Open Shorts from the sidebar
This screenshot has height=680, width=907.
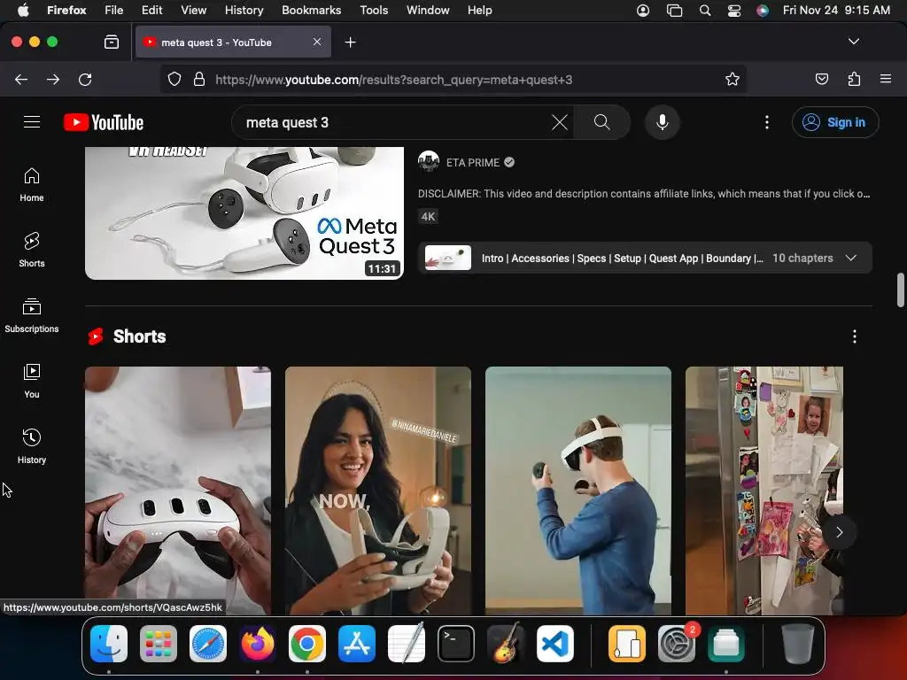32,251
